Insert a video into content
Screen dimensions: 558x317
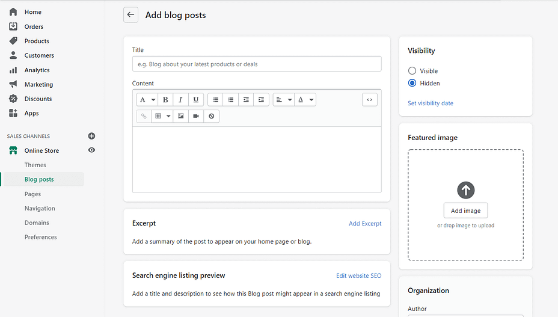tap(196, 116)
